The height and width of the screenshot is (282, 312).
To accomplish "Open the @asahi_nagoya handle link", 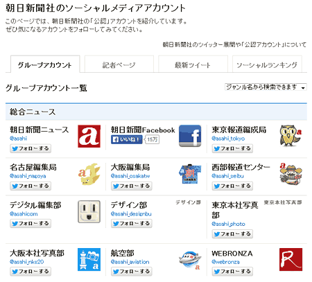I will (x=28, y=176).
